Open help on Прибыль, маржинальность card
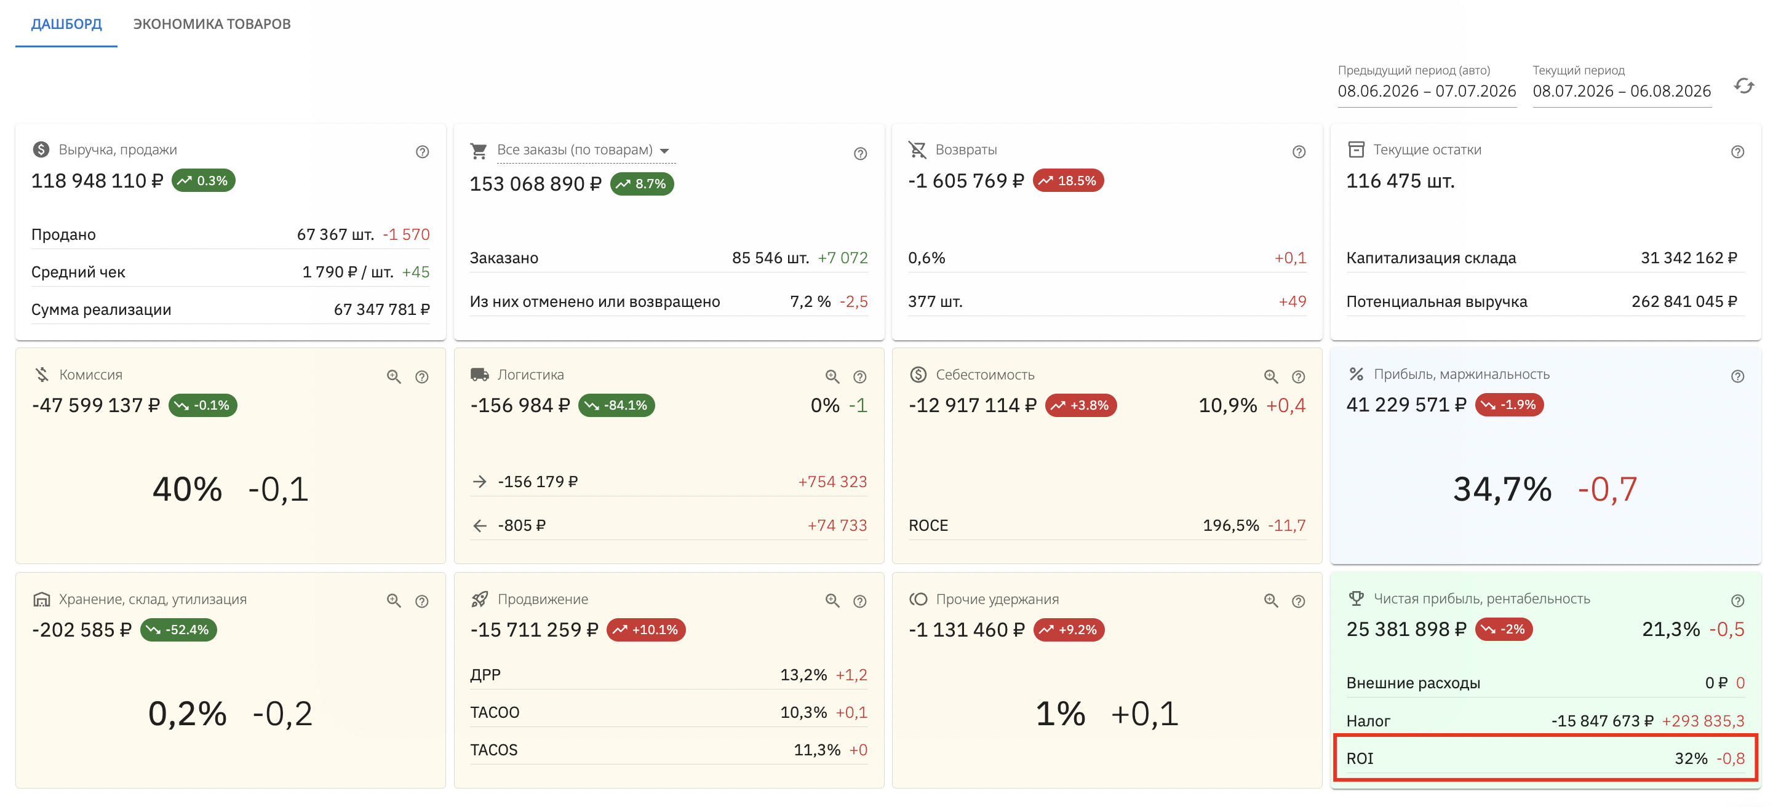Screen dimensions: 1773x807 (1737, 376)
